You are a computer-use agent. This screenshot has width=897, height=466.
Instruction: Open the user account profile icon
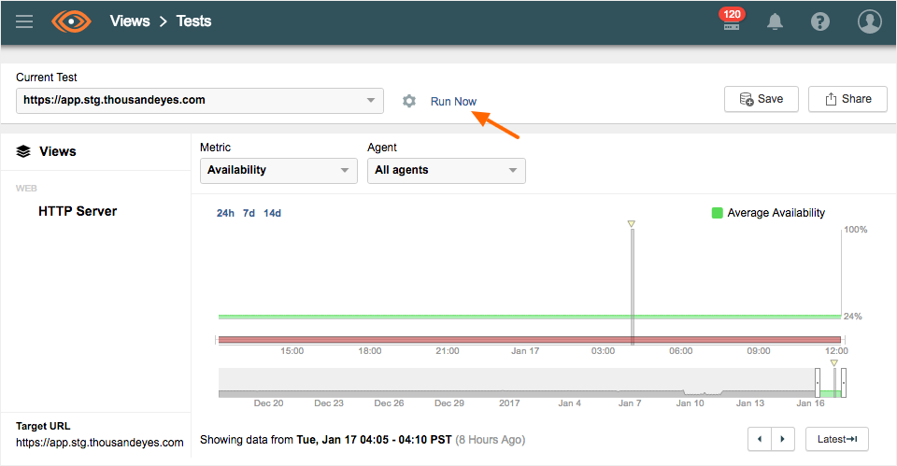click(869, 21)
